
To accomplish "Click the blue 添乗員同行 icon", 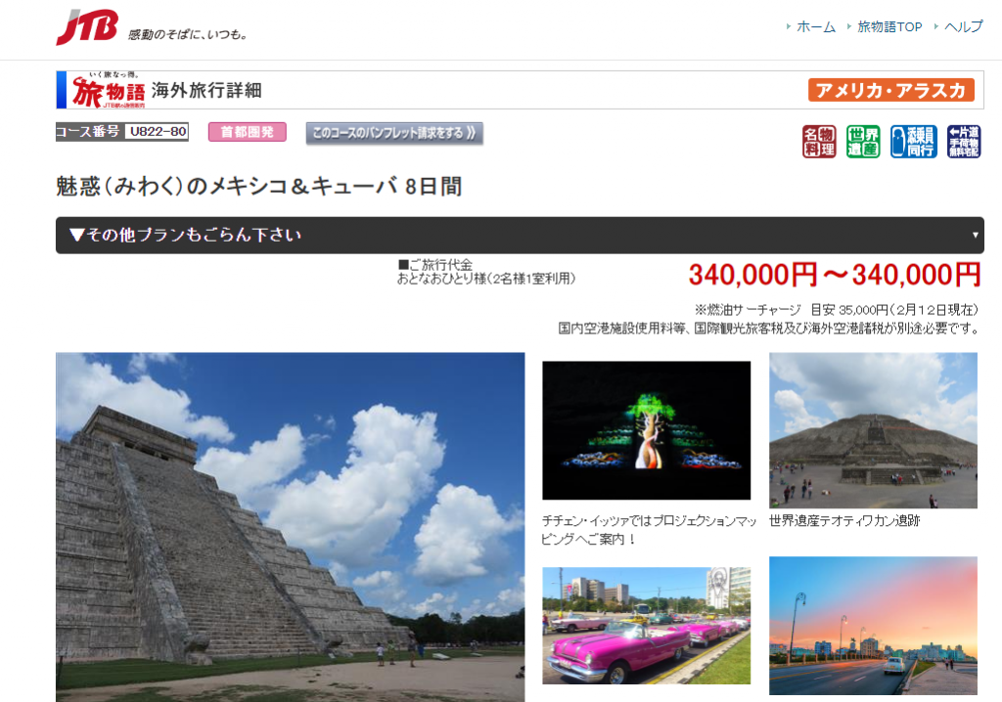I will pos(913,142).
